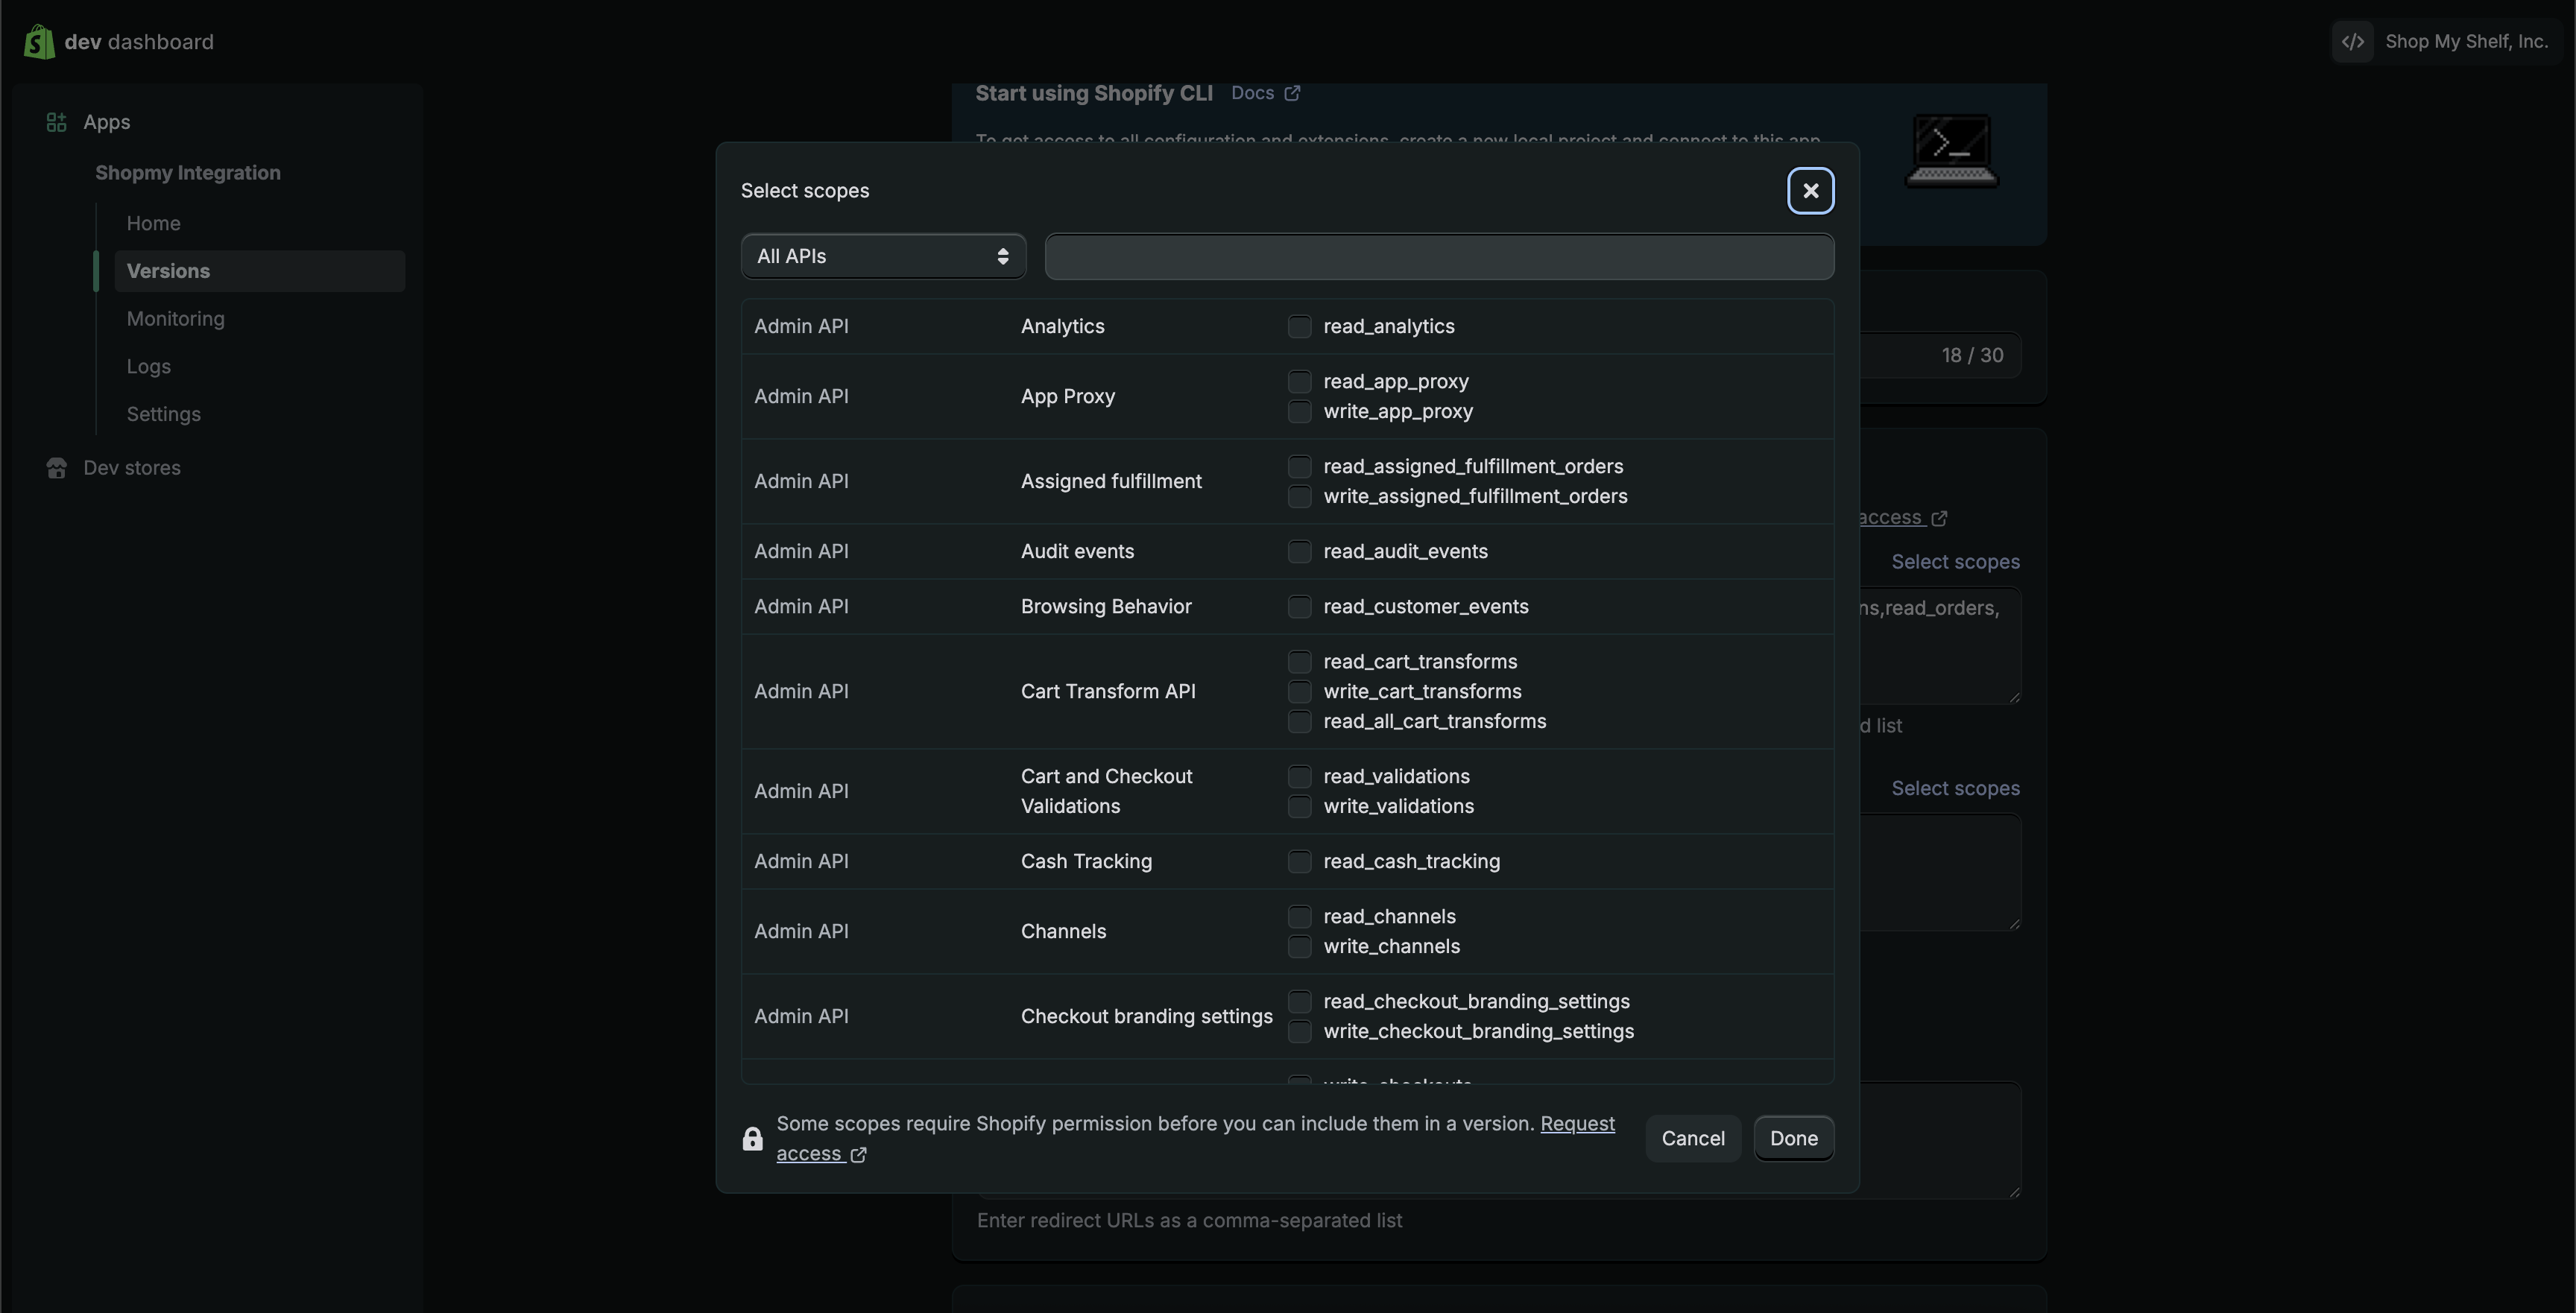2576x1313 pixels.
Task: Check the write_app_proxy scope
Action: pyautogui.click(x=1299, y=412)
